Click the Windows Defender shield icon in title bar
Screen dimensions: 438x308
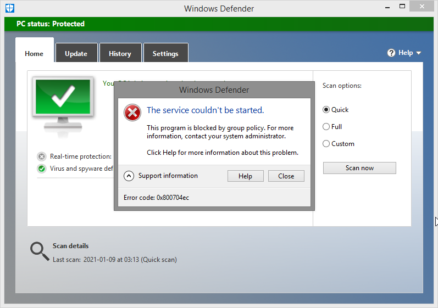coord(10,8)
